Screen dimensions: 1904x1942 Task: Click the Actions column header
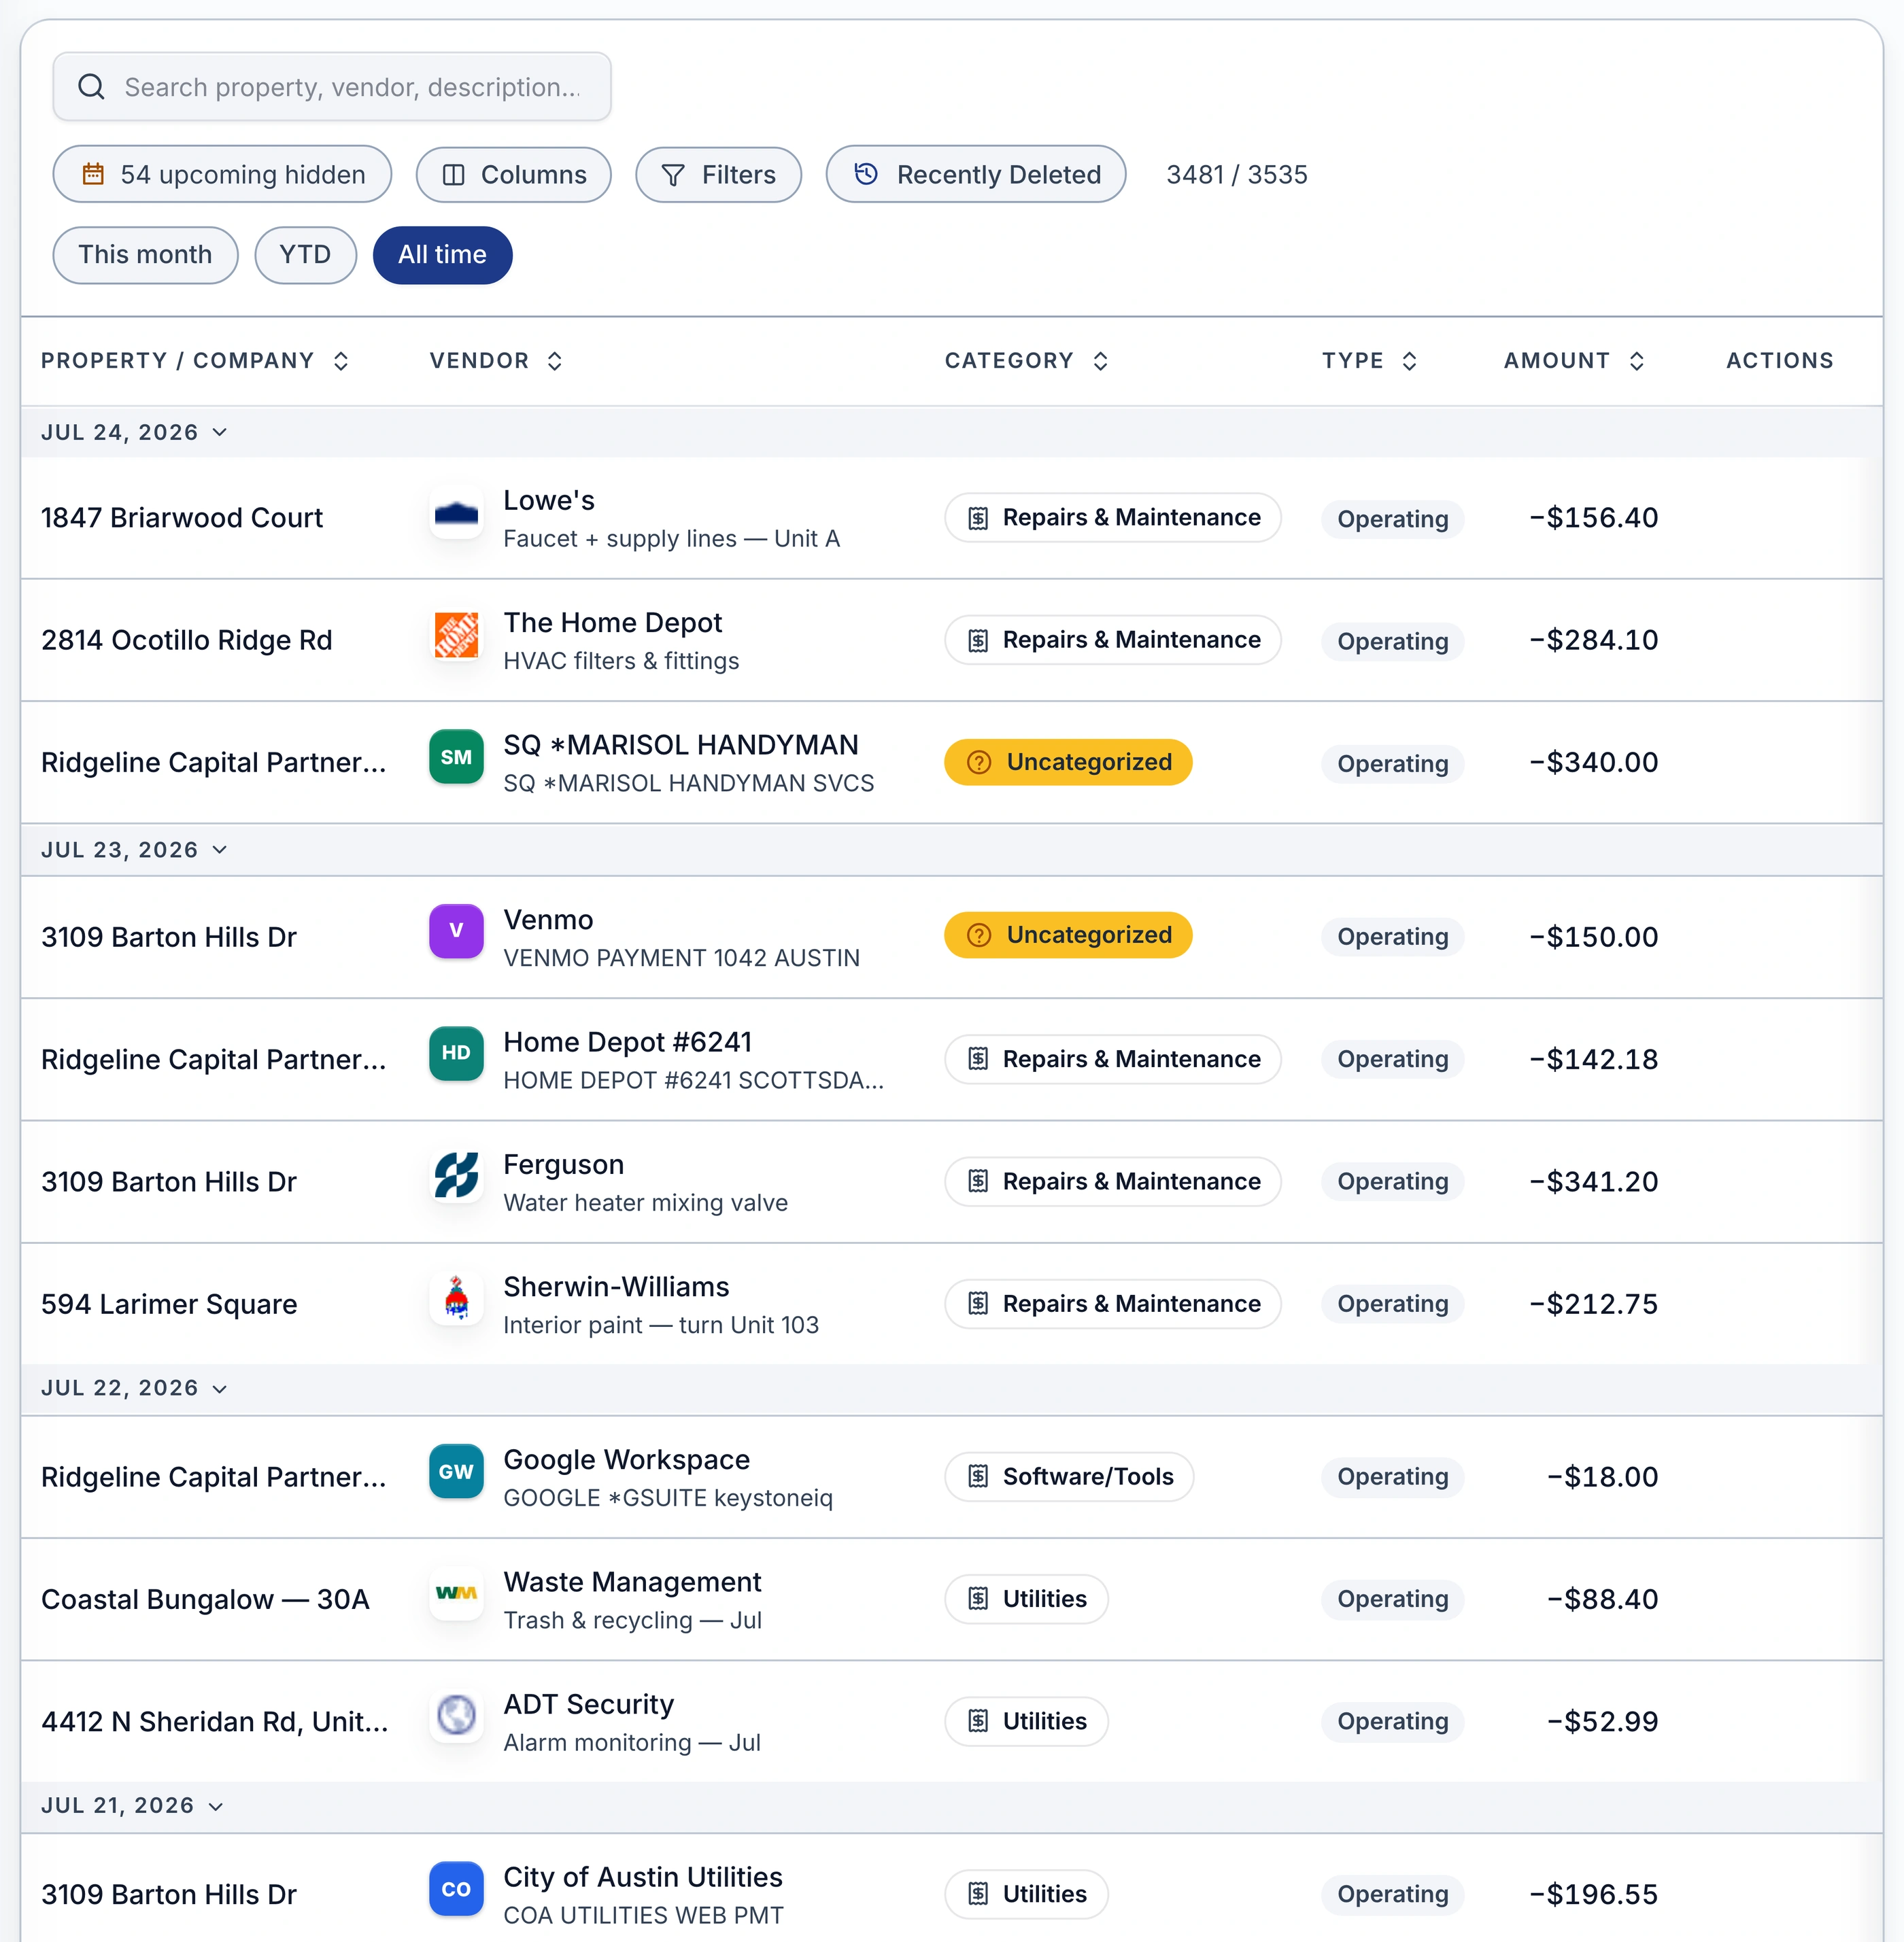point(1779,361)
